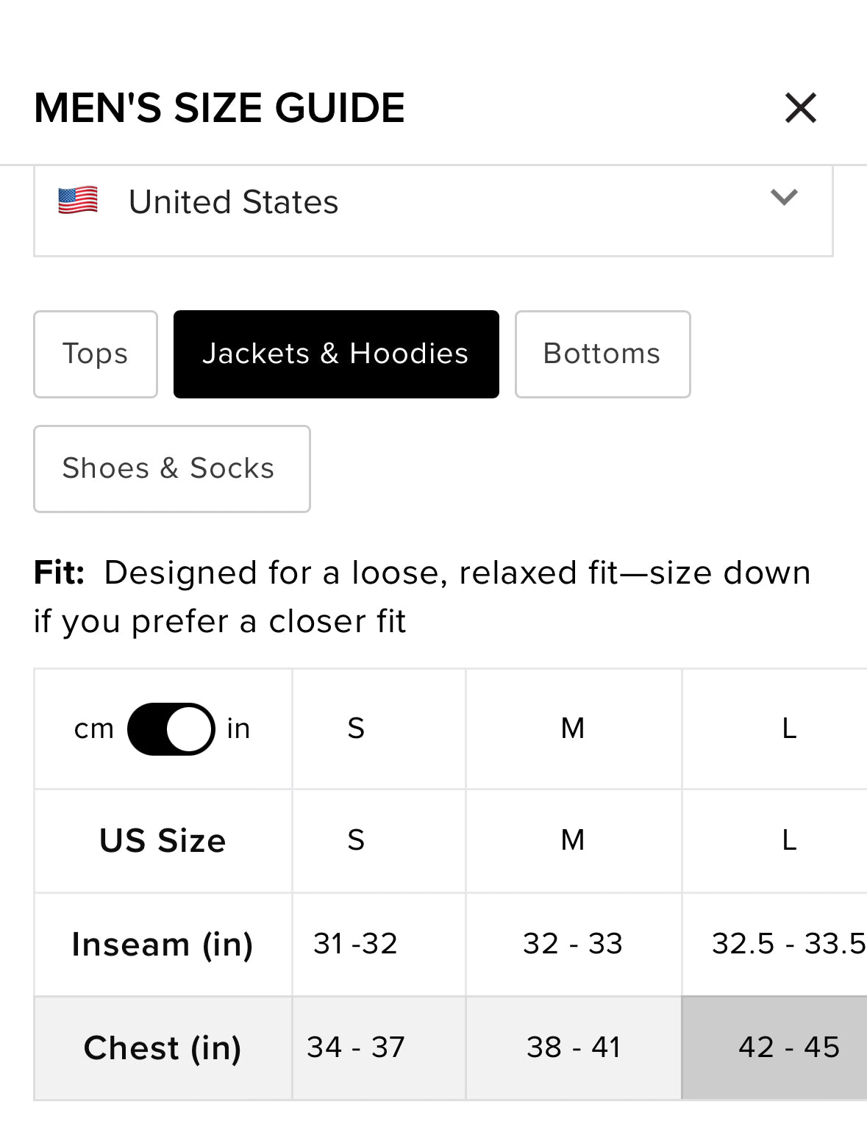Close the Men's Size Guide dialog
Image resolution: width=867 pixels, height=1146 pixels.
(x=801, y=108)
